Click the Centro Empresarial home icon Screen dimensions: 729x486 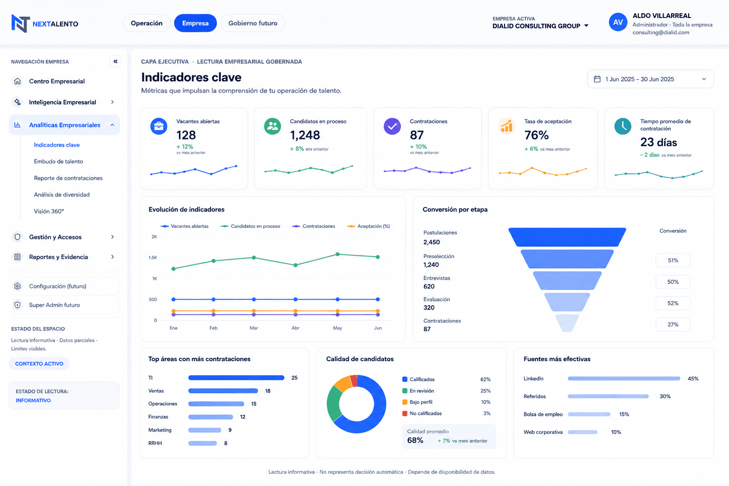[x=18, y=81]
